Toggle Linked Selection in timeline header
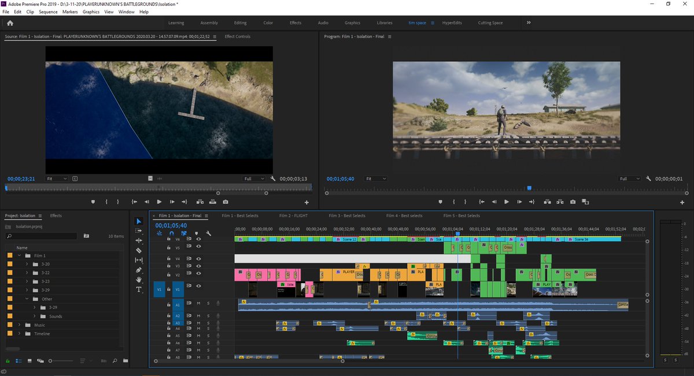Screen dimensions: 694x376 (184, 234)
